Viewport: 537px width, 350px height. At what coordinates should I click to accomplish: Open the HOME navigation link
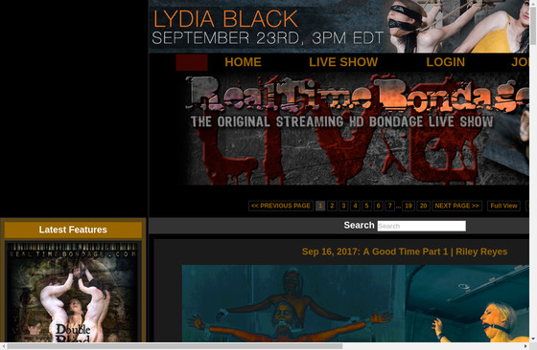[243, 62]
